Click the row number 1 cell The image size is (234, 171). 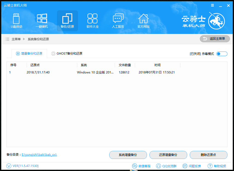10,72
